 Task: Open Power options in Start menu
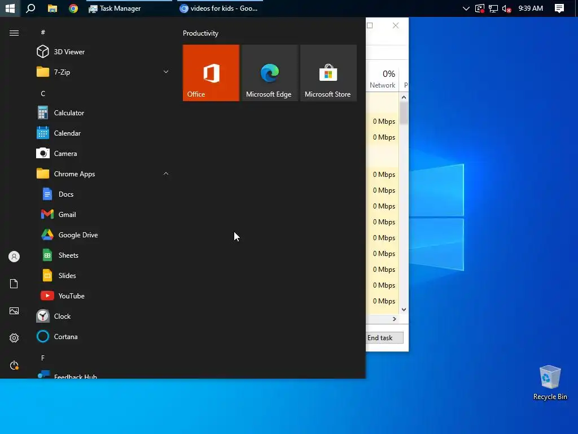[x=14, y=366]
